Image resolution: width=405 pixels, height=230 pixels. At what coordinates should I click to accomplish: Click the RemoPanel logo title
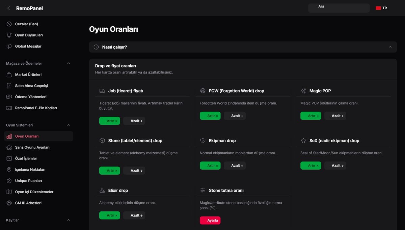pyautogui.click(x=29, y=8)
